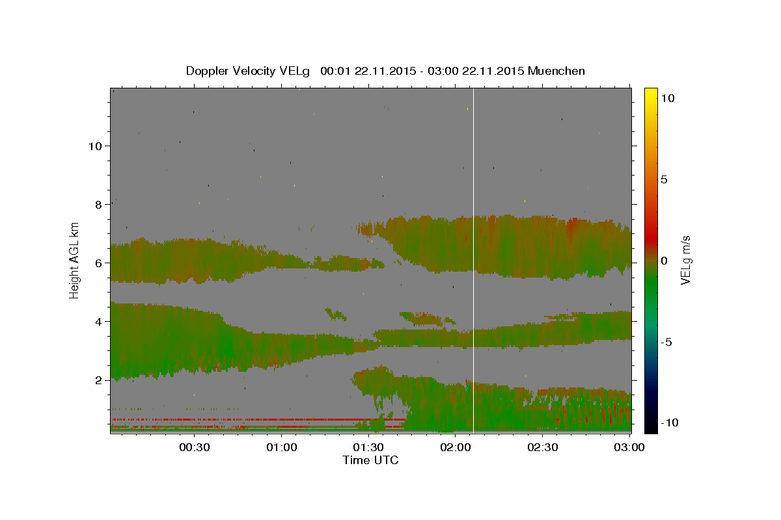Click the 'Muenchen' location label in title
This screenshot has width=781, height=520.
556,71
